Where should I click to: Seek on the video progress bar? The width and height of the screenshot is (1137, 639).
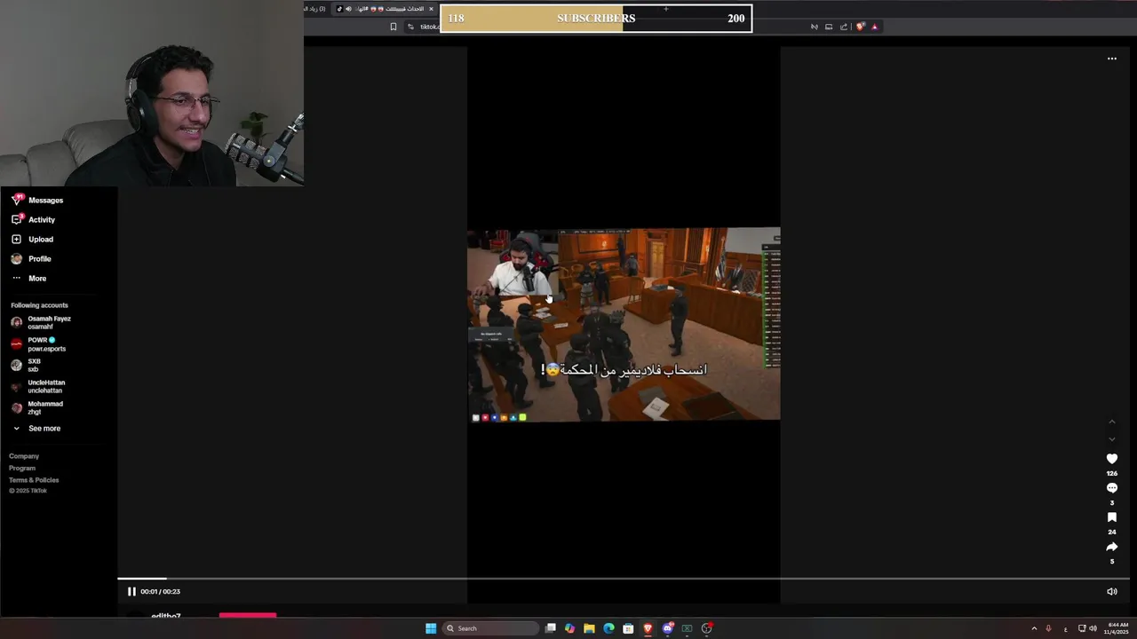[x=624, y=579]
